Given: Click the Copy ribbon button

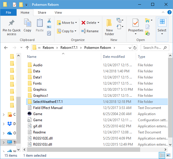Looking at the screenshot, I should coord(27,25).
